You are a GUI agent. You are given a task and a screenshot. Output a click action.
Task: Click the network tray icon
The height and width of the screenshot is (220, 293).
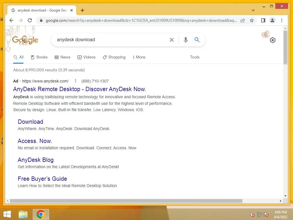point(259,215)
